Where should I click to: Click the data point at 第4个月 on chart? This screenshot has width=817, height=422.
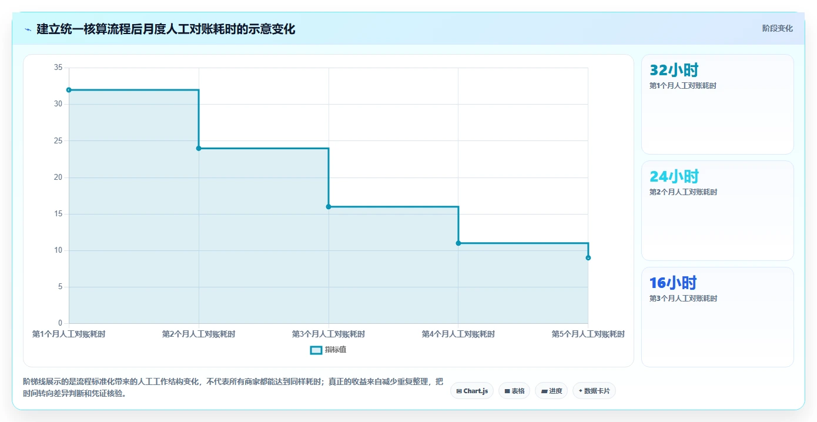458,243
